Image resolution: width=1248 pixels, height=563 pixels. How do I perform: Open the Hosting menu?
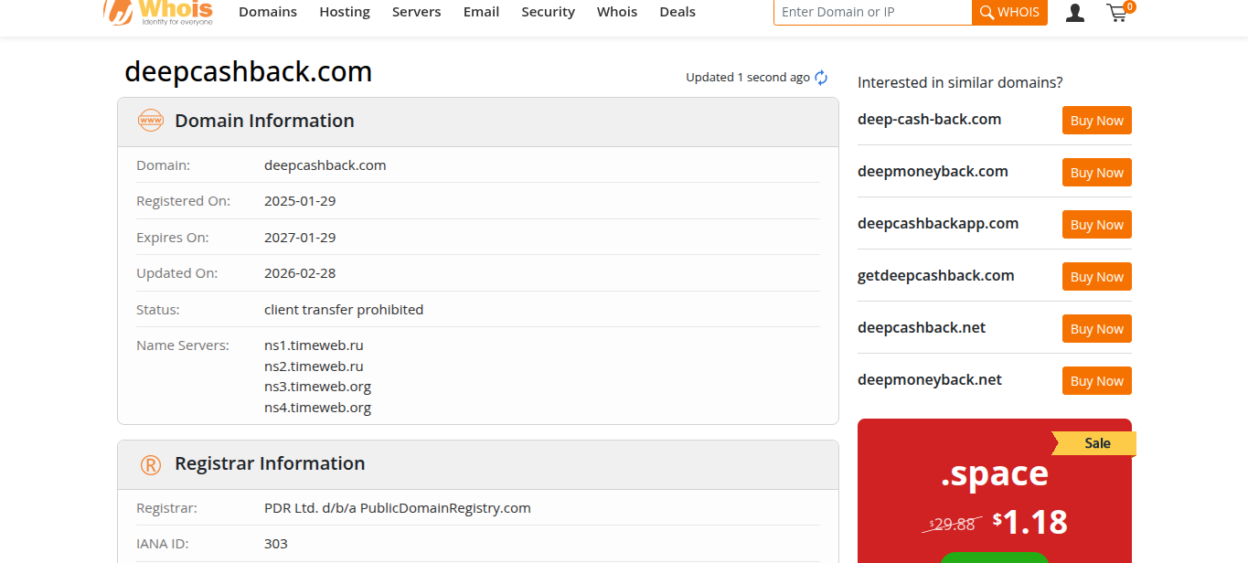click(x=345, y=12)
